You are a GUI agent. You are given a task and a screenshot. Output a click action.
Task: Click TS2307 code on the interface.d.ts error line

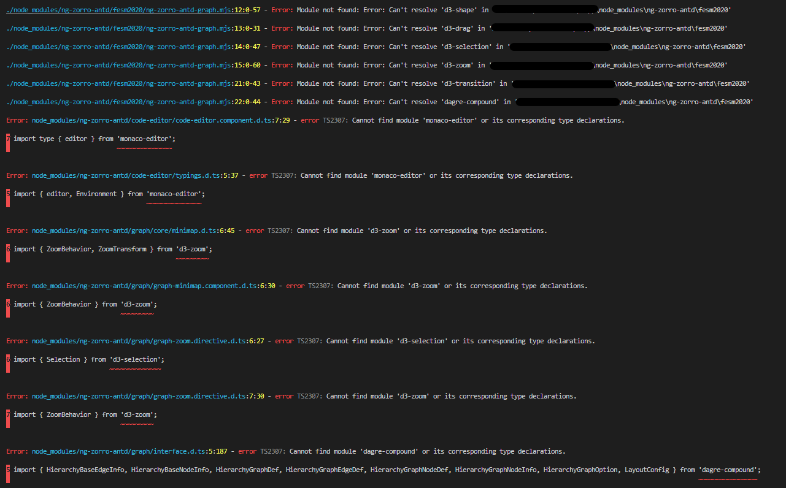(273, 451)
